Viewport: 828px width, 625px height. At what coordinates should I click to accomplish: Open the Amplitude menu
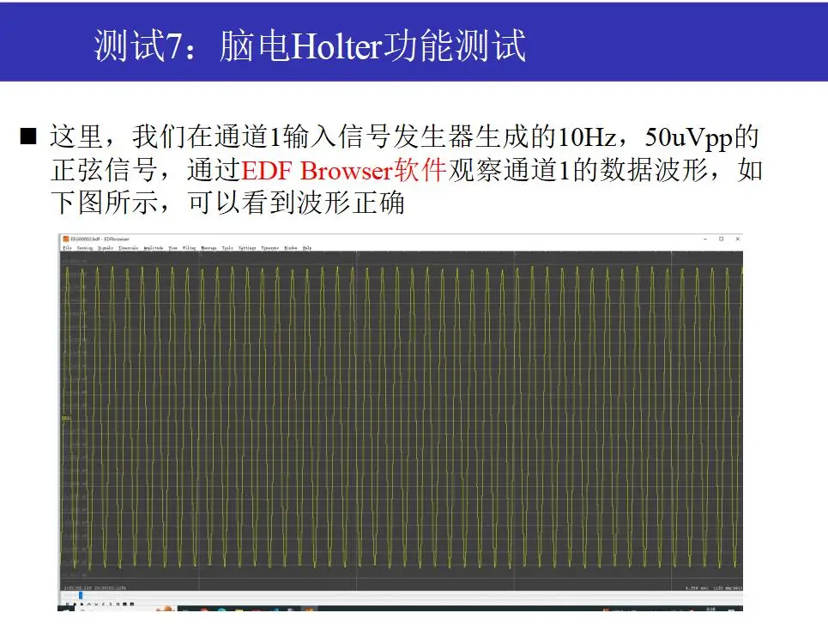coord(153,247)
